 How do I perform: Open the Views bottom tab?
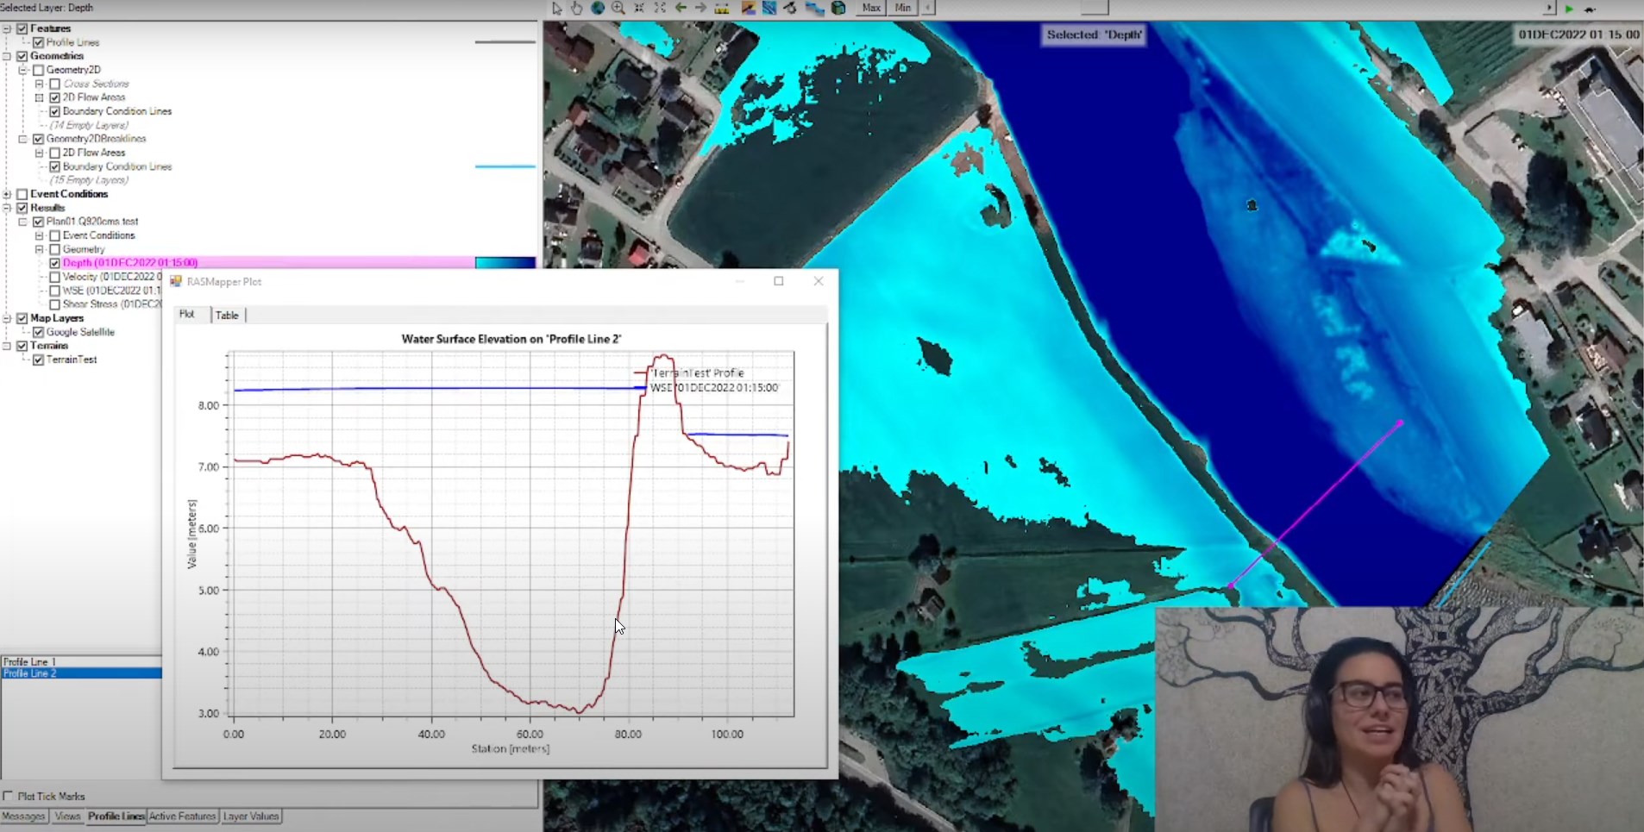coord(67,816)
